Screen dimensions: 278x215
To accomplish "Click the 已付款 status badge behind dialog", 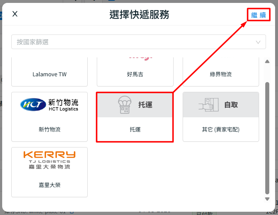I will point(204,212).
